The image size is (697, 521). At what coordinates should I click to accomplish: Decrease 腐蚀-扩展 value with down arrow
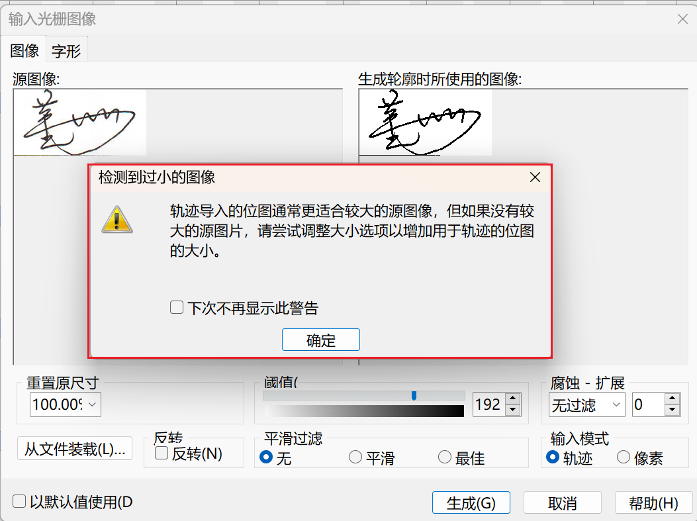pyautogui.click(x=672, y=409)
